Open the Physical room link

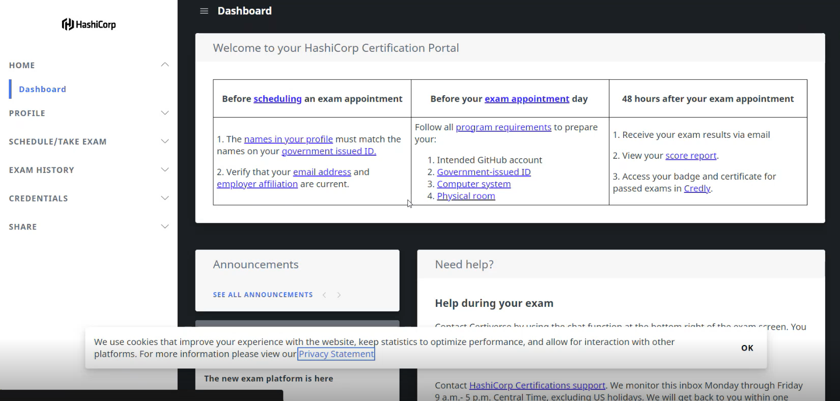click(466, 196)
